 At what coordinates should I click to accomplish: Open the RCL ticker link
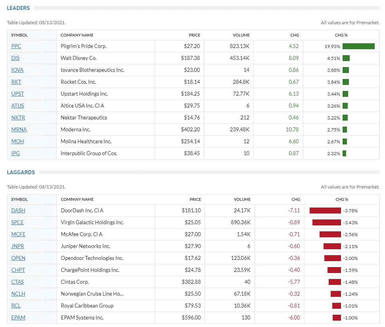(16, 306)
